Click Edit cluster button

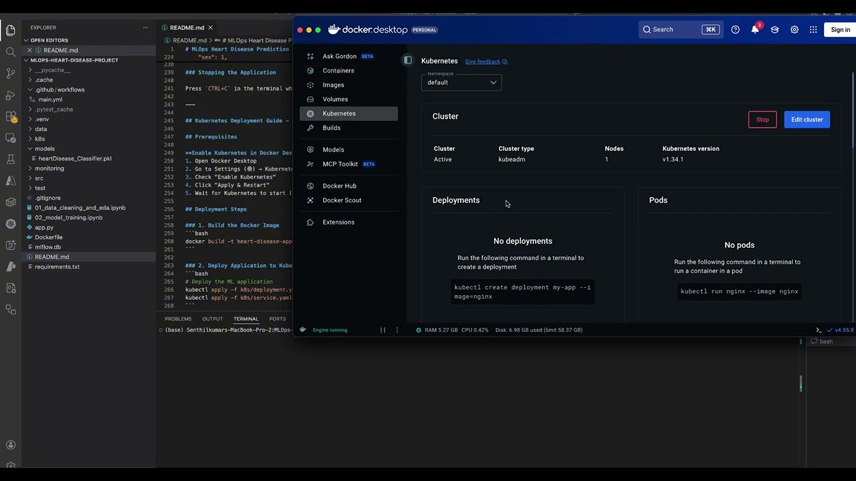pyautogui.click(x=807, y=120)
